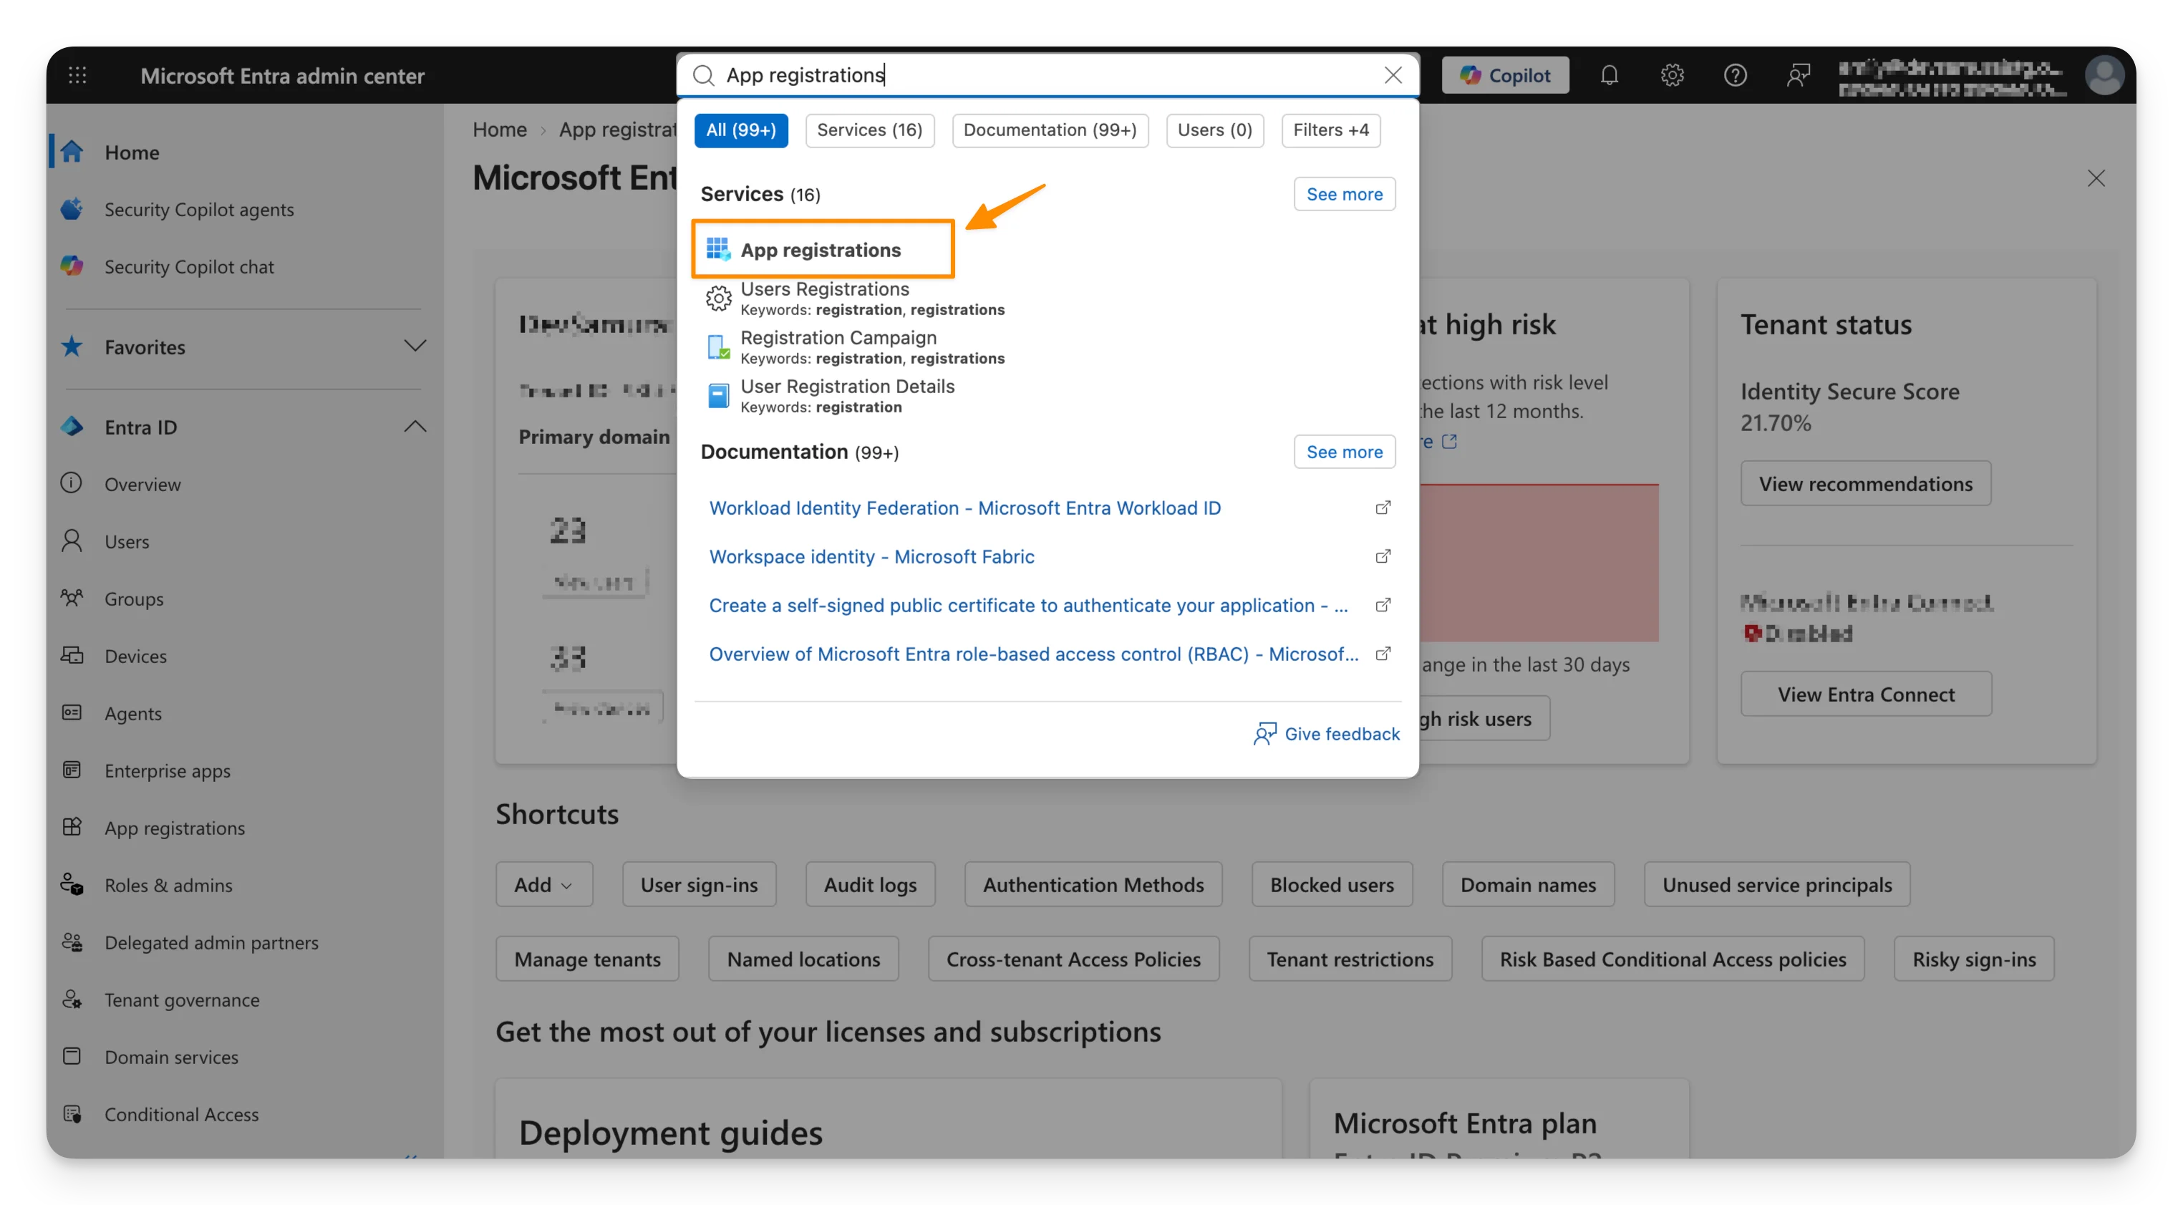
Task: Click the Enterprise apps sidebar icon
Action: point(72,770)
